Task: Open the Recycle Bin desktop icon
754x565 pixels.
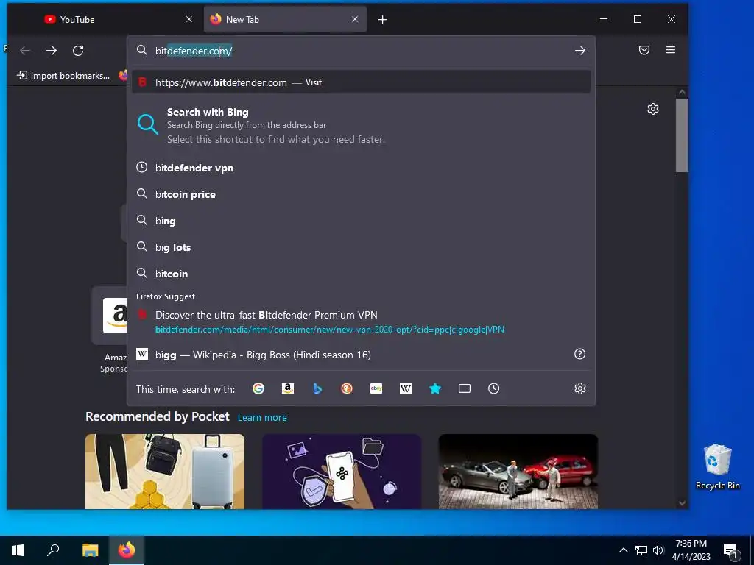Action: pyautogui.click(x=717, y=466)
